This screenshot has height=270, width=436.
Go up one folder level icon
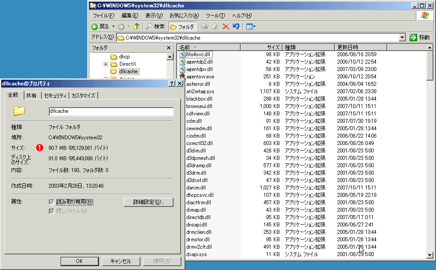pos(136,27)
